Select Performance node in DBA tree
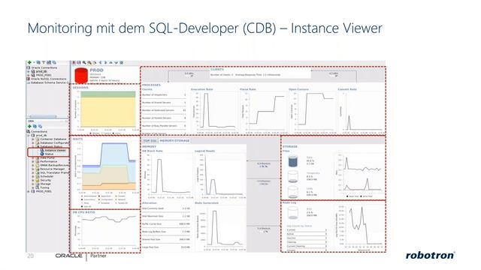This screenshot has height=270, width=481. 49,161
